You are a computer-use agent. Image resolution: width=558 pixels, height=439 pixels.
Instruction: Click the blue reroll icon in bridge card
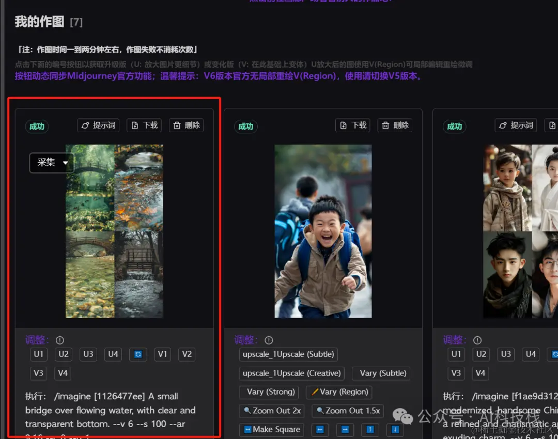point(138,354)
